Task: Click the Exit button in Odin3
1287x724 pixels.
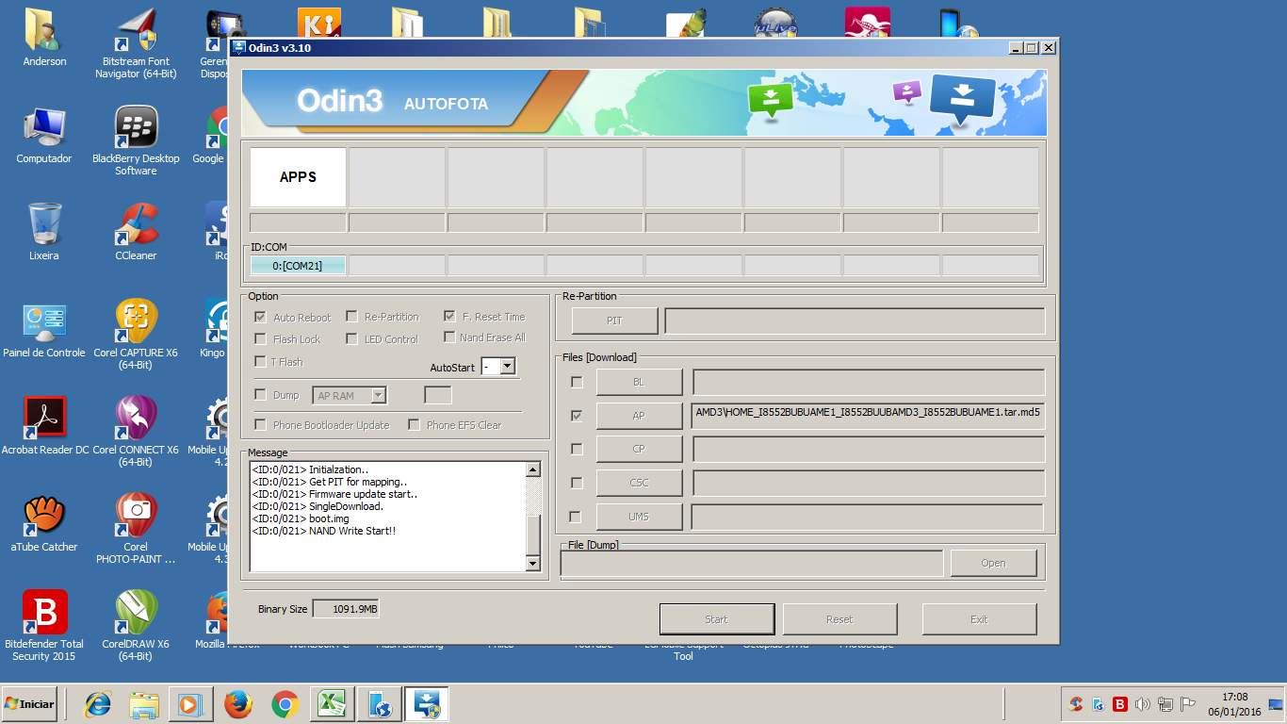Action: [x=979, y=619]
